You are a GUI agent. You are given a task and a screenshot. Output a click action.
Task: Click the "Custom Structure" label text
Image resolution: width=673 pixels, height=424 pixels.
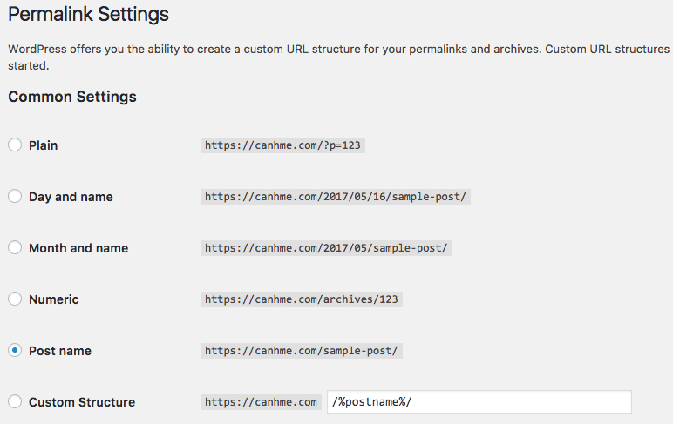coord(81,402)
